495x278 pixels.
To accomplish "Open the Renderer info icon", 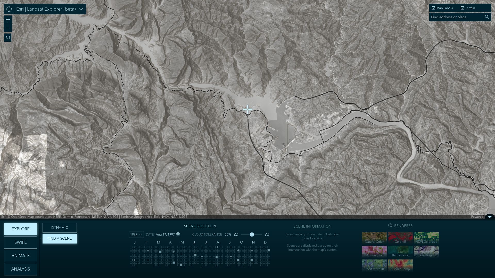I will (x=390, y=225).
